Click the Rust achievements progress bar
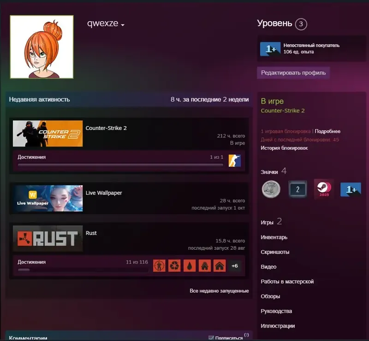This screenshot has width=369, height=341. (x=83, y=270)
